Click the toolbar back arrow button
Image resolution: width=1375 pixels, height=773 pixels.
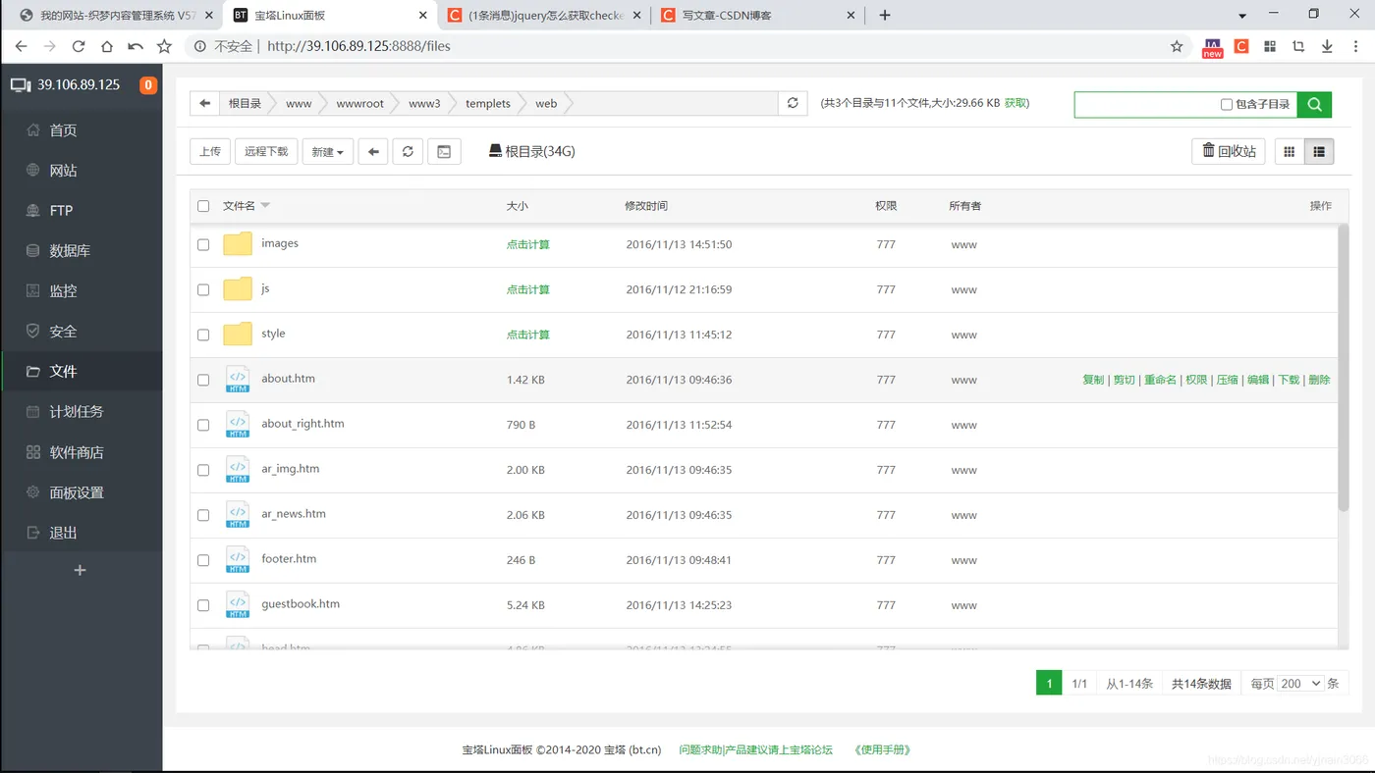(x=372, y=151)
